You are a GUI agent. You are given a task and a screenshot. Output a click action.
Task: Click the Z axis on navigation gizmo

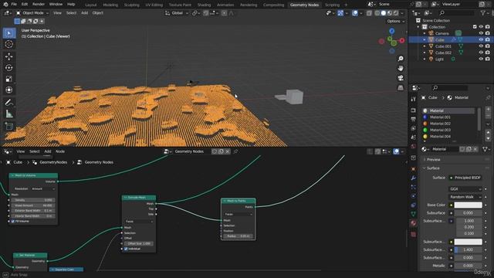[x=391, y=31]
